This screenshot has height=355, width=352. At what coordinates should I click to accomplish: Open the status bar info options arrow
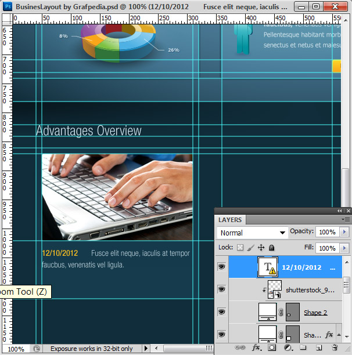pos(146,348)
